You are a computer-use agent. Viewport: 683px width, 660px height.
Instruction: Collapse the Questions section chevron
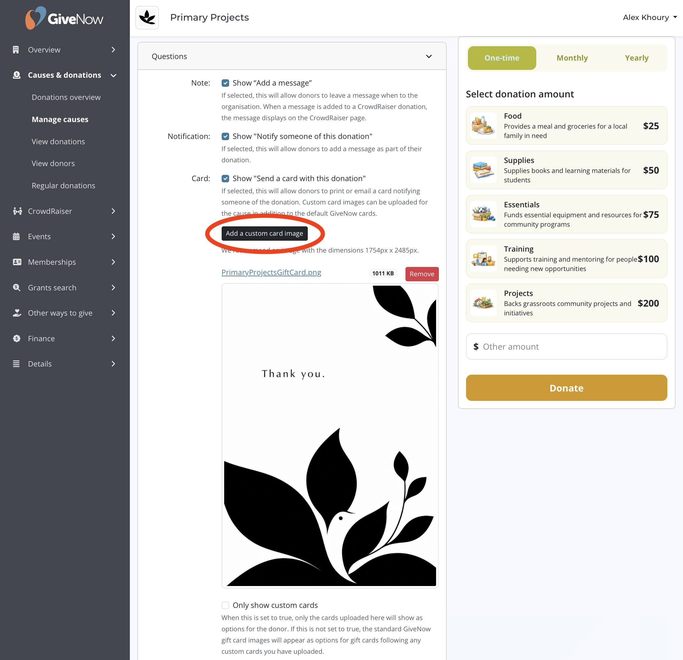coord(429,57)
